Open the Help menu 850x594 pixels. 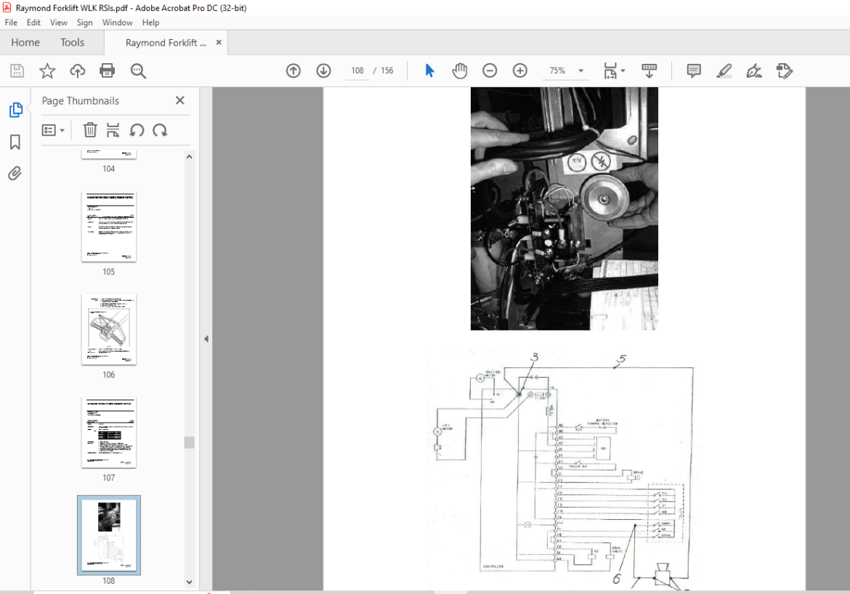click(x=150, y=23)
